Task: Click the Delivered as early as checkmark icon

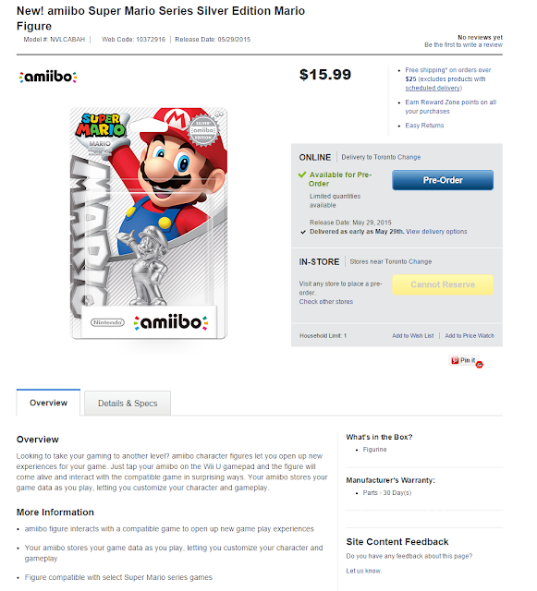Action: (303, 232)
